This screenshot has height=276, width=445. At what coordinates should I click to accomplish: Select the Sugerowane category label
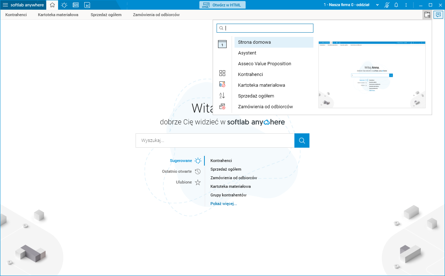pos(181,161)
